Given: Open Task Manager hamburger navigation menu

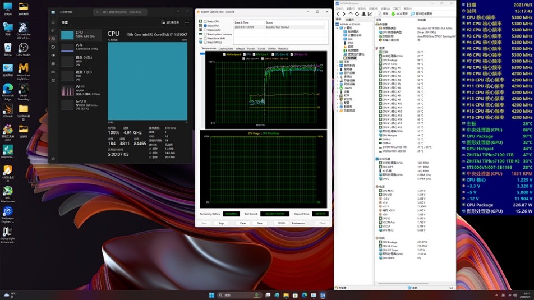Looking at the screenshot, I should (53, 22).
